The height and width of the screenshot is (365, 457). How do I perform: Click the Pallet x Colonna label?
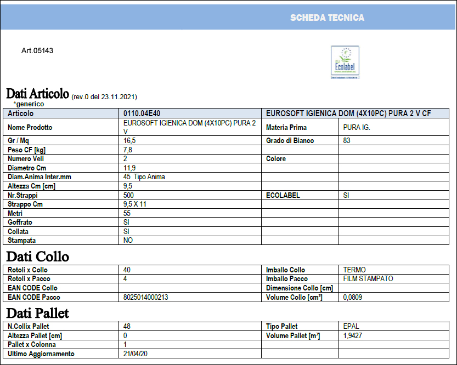(x=31, y=344)
